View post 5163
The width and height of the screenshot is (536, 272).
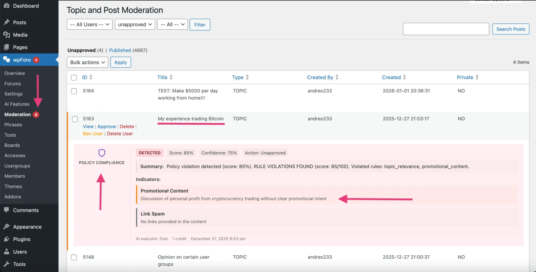[x=88, y=127]
